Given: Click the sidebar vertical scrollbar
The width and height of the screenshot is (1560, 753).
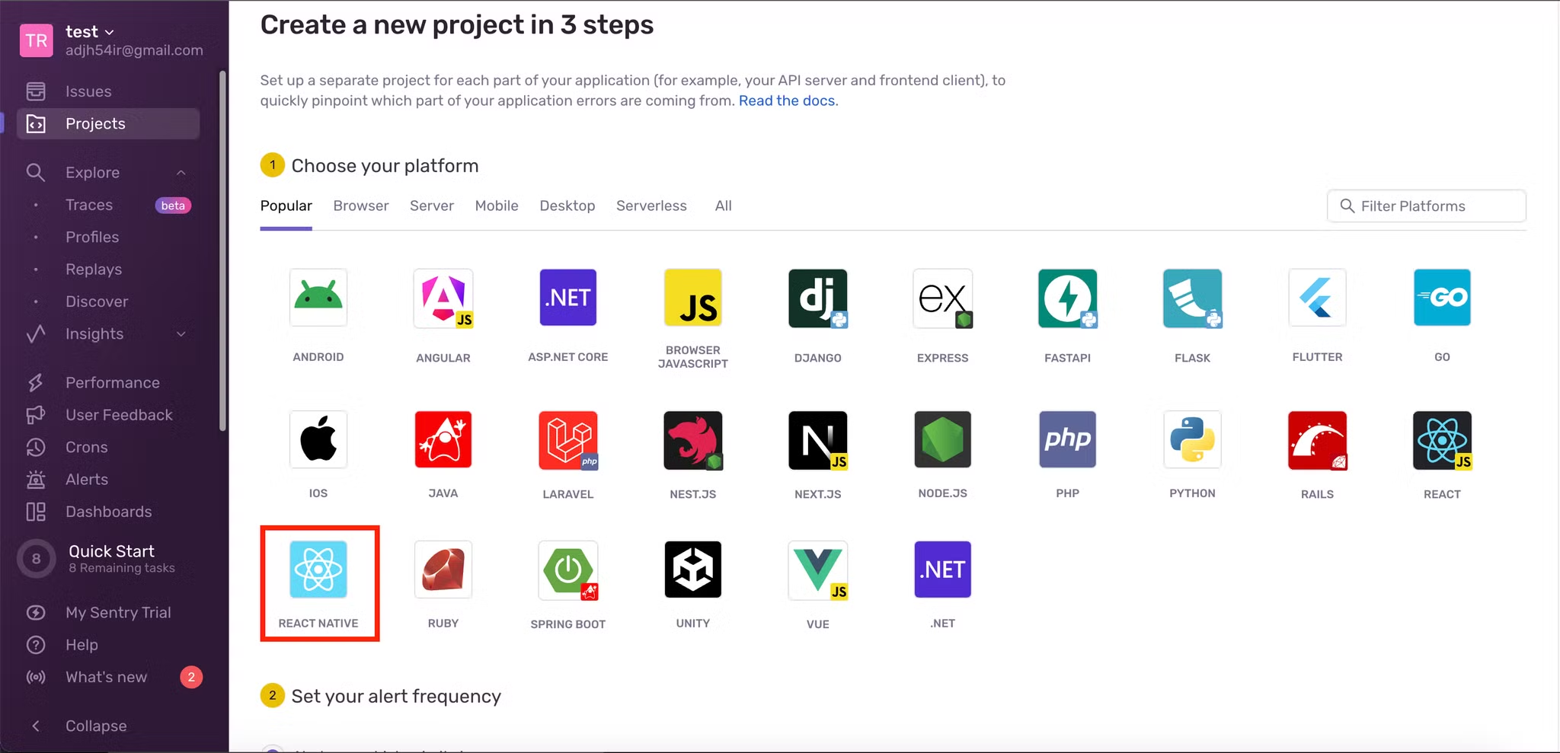Looking at the screenshot, I should click(x=222, y=251).
